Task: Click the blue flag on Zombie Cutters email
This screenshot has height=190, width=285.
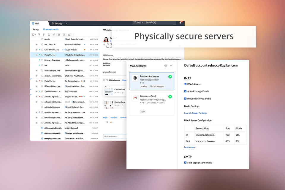Action: pos(39,91)
